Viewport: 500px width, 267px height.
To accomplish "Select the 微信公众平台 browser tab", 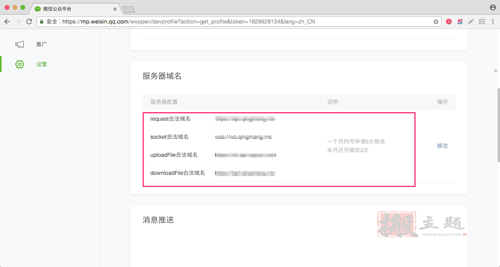I will [x=75, y=9].
